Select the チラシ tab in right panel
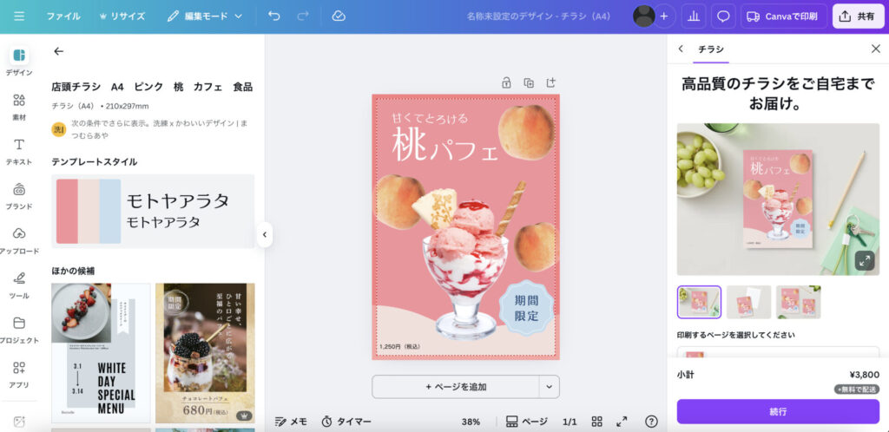 tap(710, 49)
